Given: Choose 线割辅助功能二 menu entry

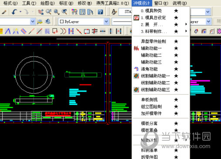Looking at the screenshot, I should (x=161, y=83).
